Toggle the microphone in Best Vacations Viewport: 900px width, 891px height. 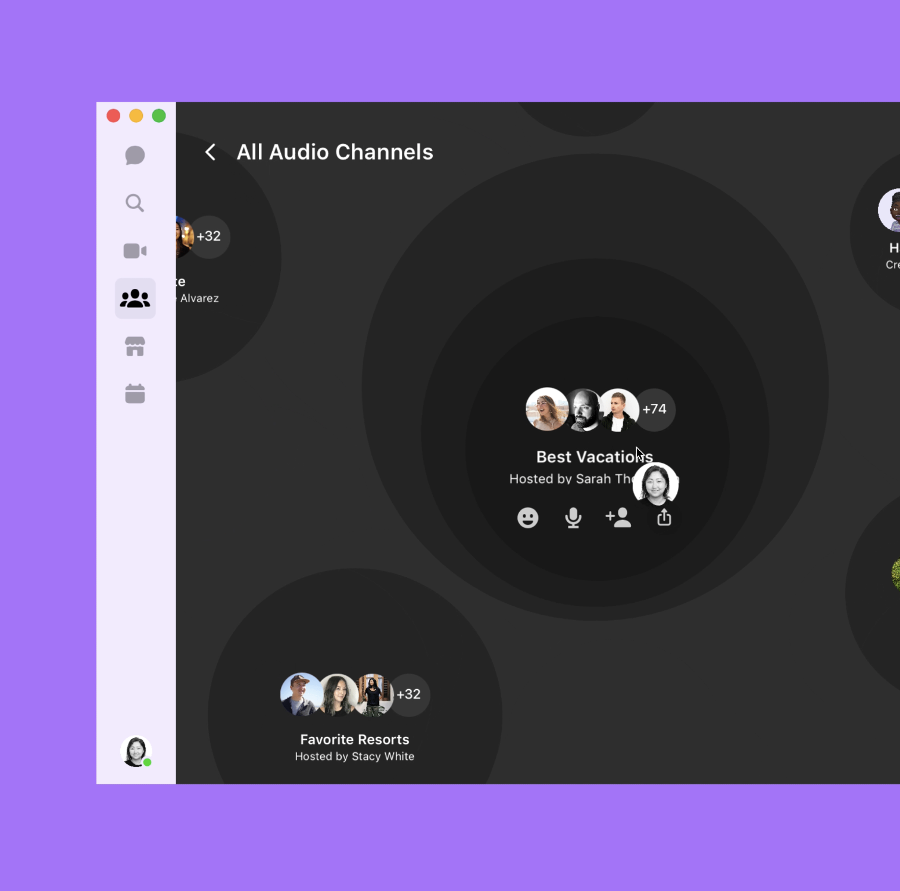pyautogui.click(x=573, y=518)
